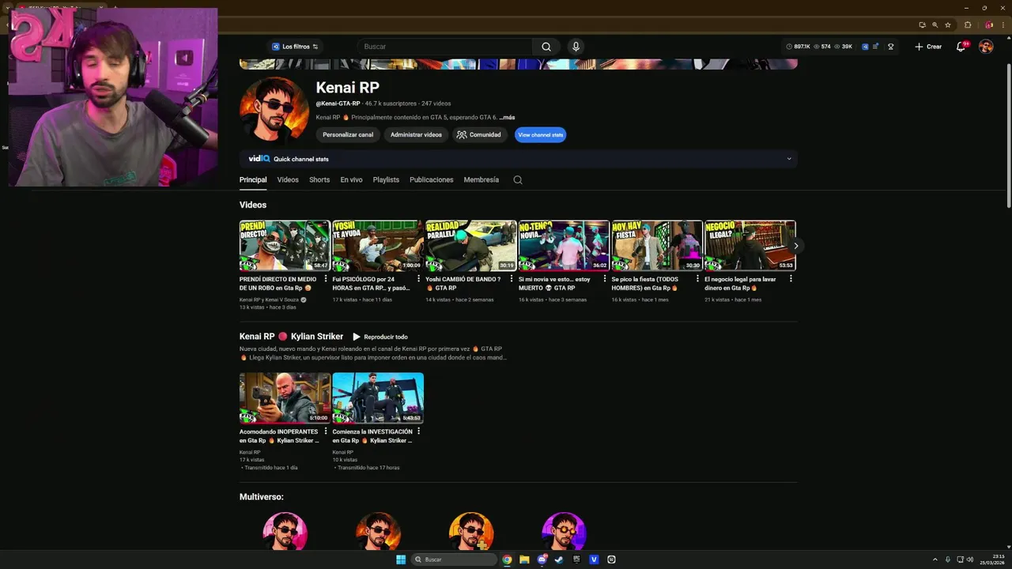Open File Explorer from the taskbar
1012x569 pixels.
pyautogui.click(x=524, y=560)
